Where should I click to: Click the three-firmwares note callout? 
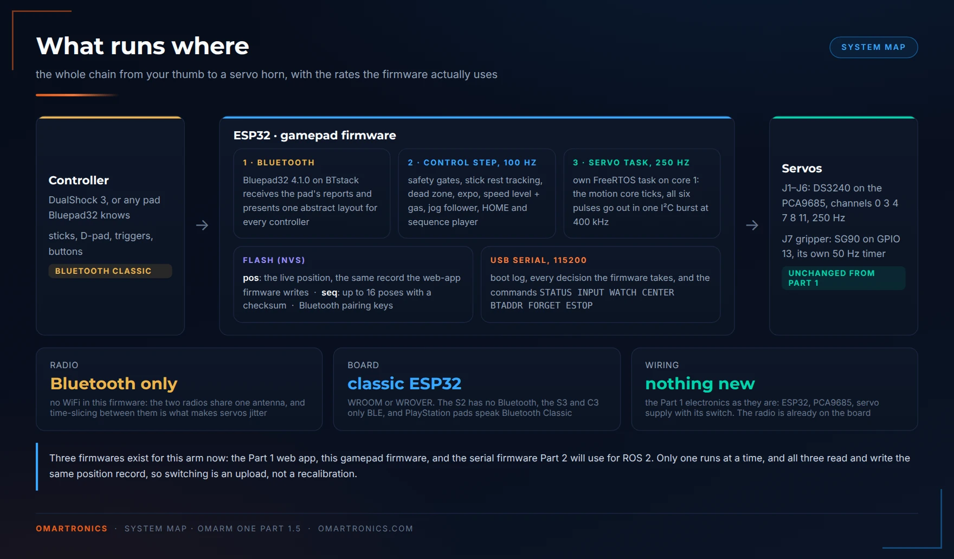[477, 466]
